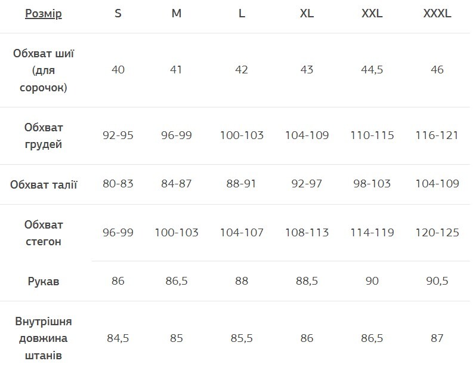Click neck value 44,5 for XXL
476x367 pixels.
coord(372,70)
